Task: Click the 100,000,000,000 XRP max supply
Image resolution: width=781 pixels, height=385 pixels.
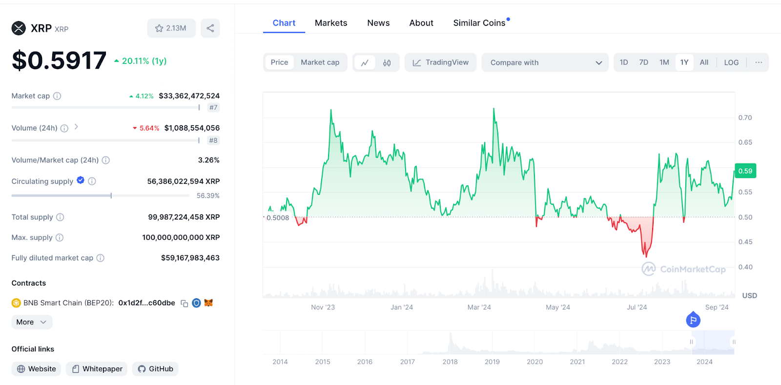Action: [181, 238]
